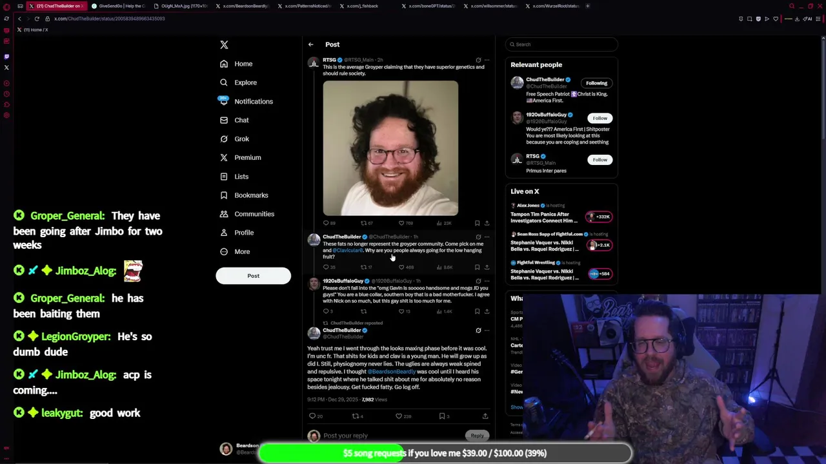Click the '7,982 Views' count on main post
Viewport: 826px width, 464px height.
(374, 400)
